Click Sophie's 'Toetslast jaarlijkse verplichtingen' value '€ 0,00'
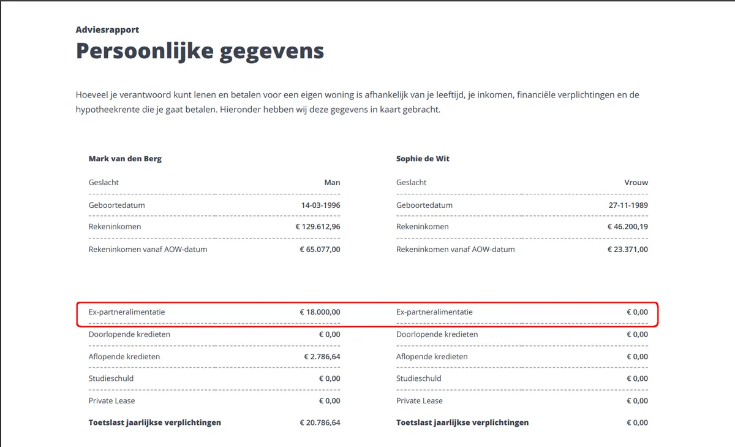The image size is (735, 447). click(637, 422)
